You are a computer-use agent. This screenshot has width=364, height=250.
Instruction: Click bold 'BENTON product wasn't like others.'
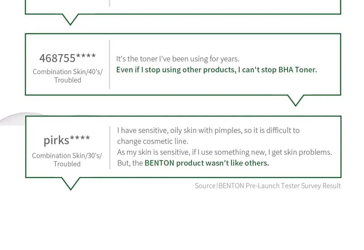pyautogui.click(x=207, y=163)
